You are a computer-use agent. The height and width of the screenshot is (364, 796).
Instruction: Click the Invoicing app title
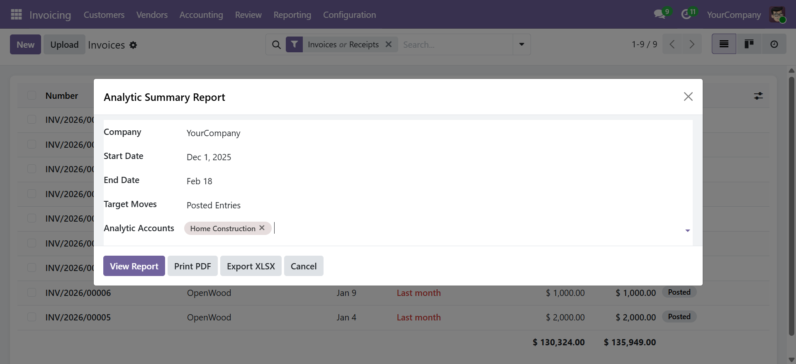click(50, 15)
